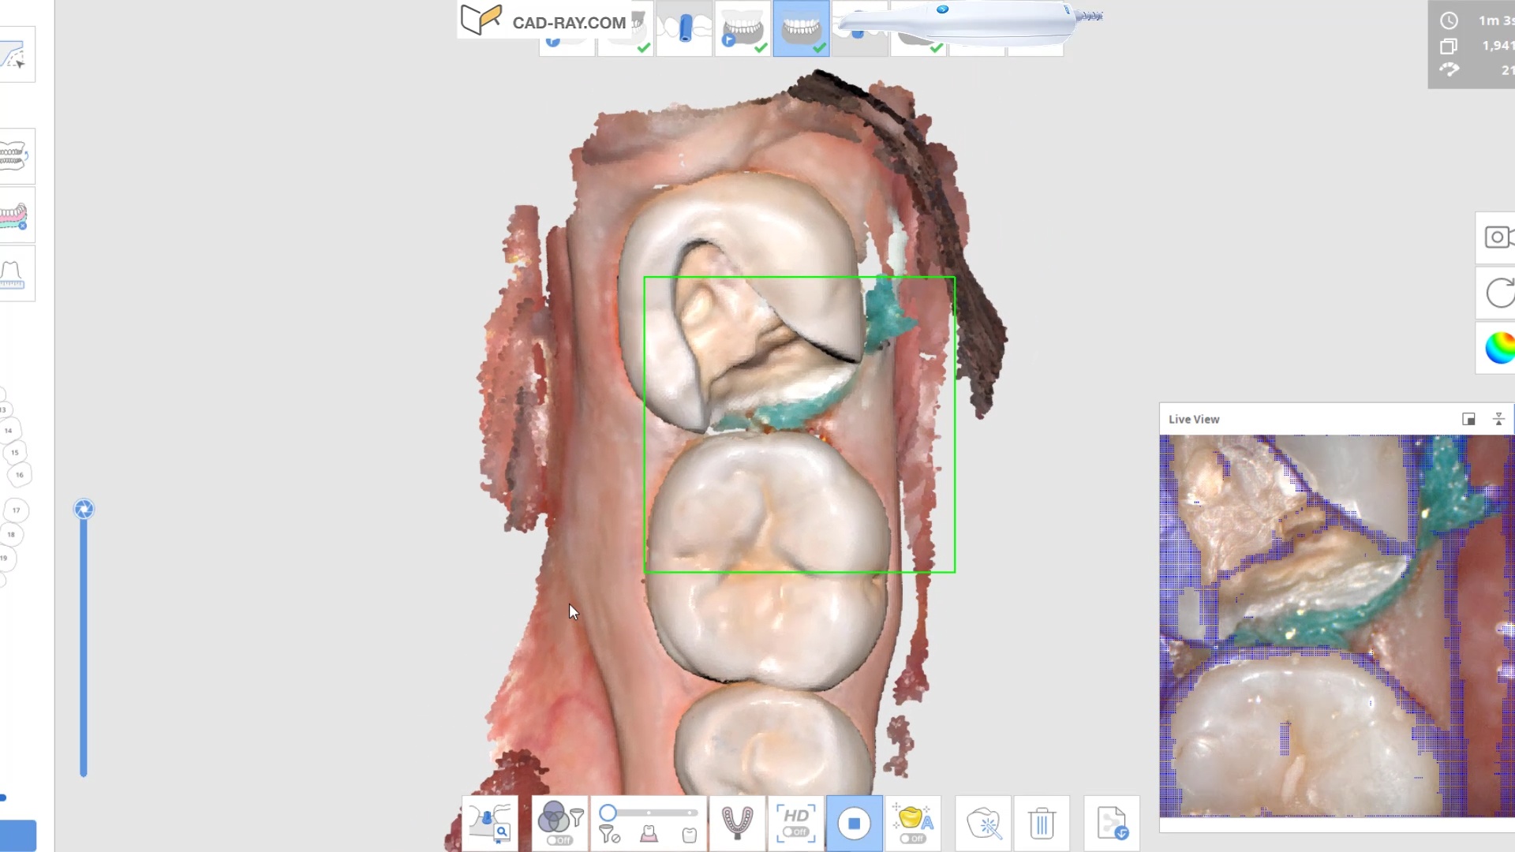1515x852 pixels.
Task: Open the rainbow color map display
Action: click(1498, 347)
